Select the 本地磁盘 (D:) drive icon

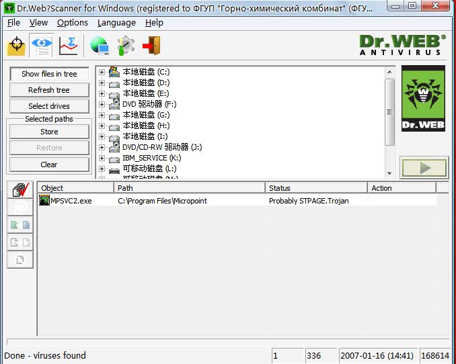114,84
